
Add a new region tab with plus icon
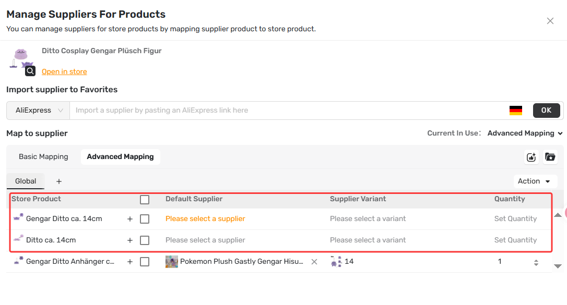[x=59, y=181]
